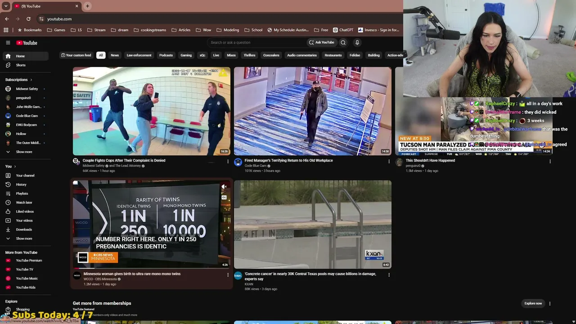Image resolution: width=576 pixels, height=324 pixels.
Task: Open Liked videos in the sidebar
Action: coord(25,211)
